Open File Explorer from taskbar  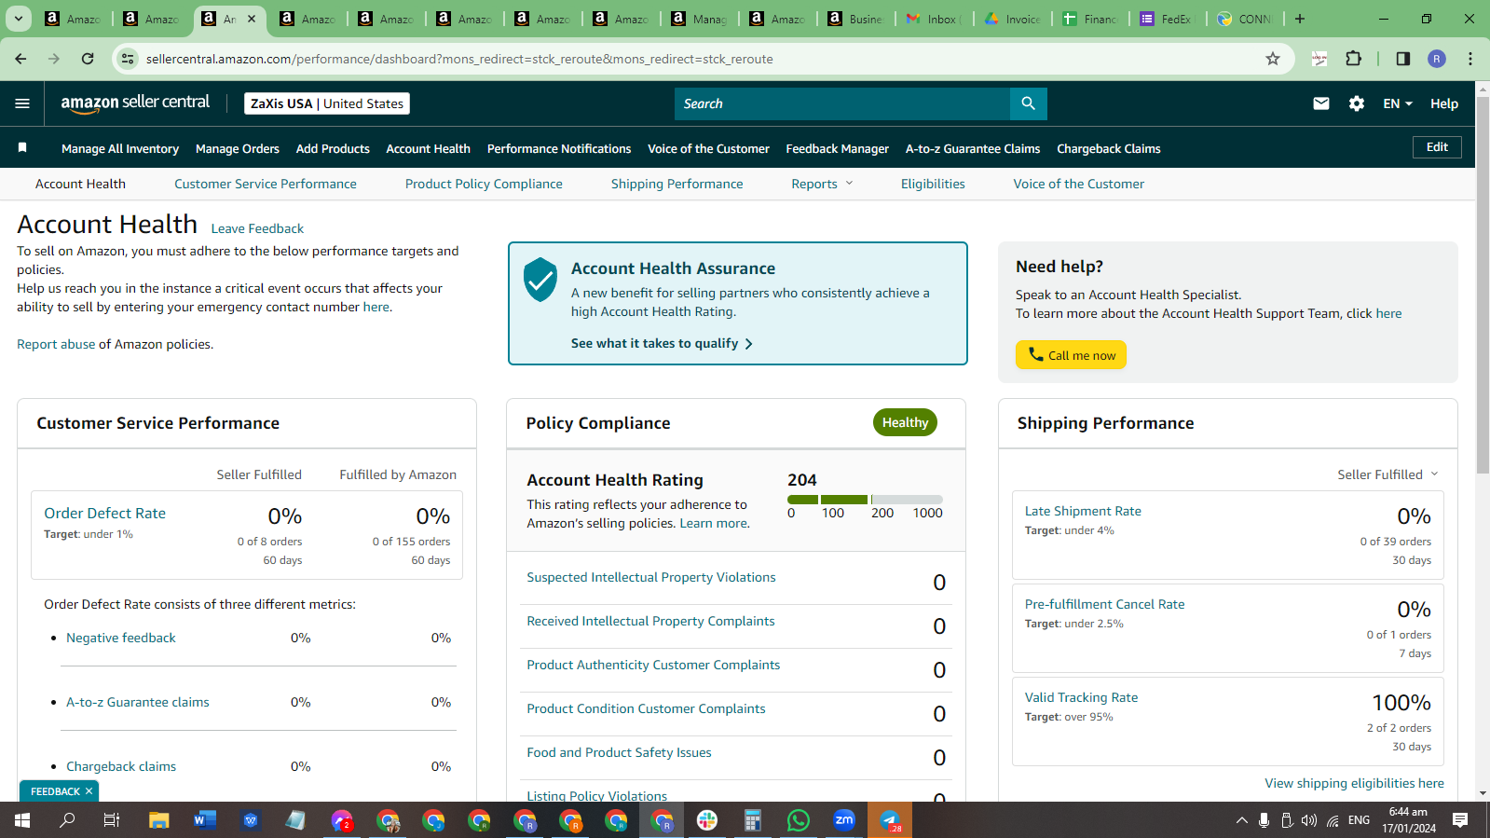coord(159,820)
